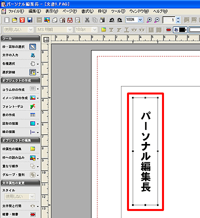Click the page number stepper up arrow
Screen dimensions: 200x218
coord(178,18)
